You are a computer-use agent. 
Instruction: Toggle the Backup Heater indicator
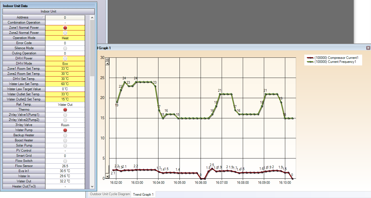(65, 135)
